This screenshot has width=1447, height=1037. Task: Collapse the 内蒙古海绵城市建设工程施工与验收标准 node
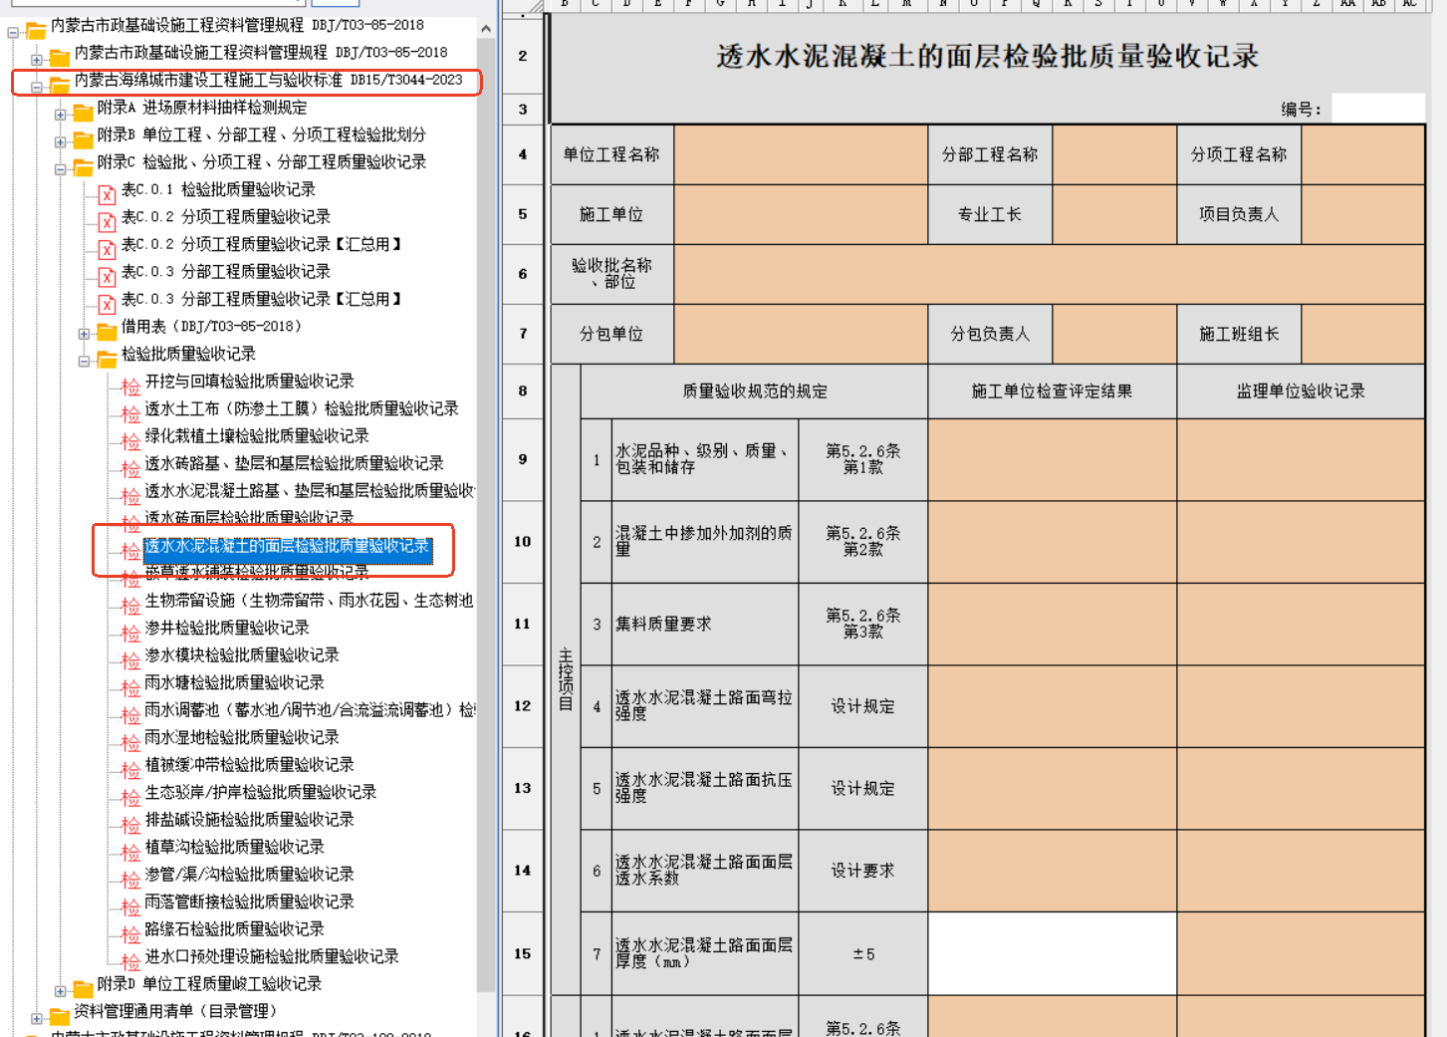(x=37, y=88)
